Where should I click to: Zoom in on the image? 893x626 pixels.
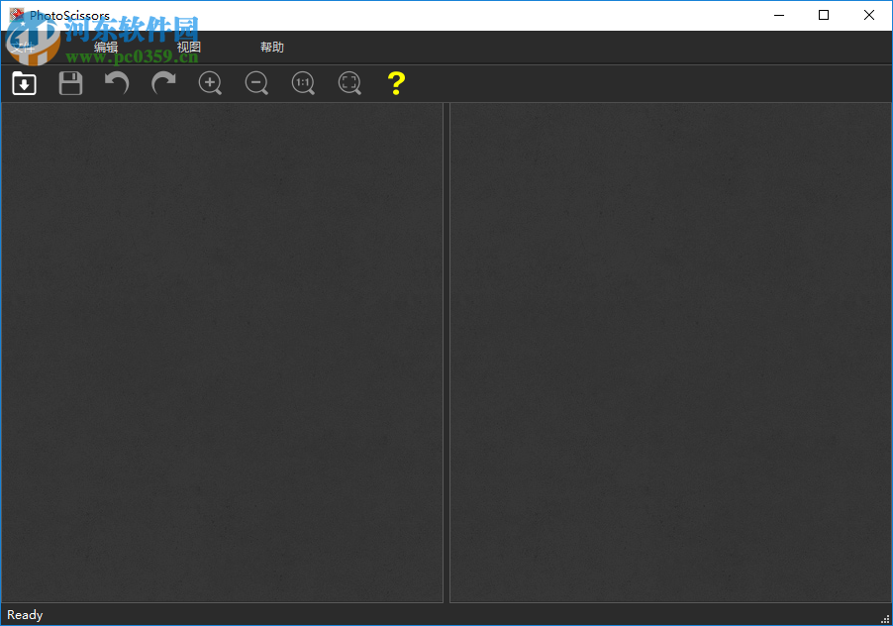210,83
